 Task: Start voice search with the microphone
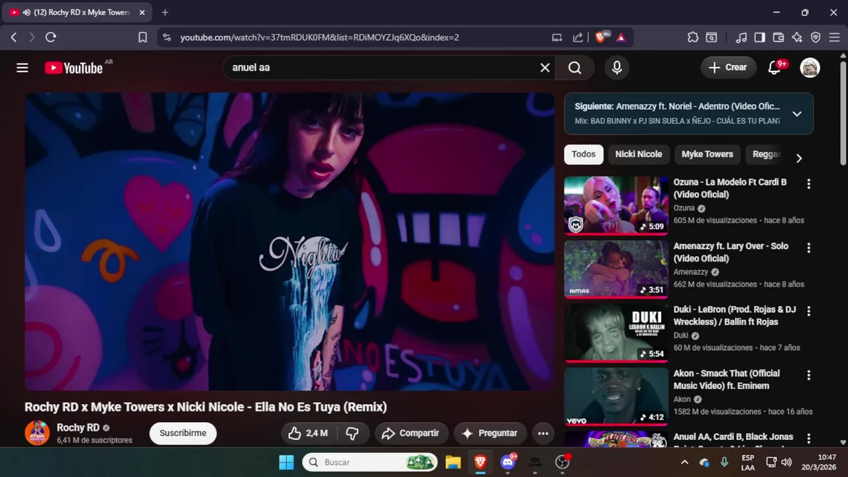pos(617,68)
